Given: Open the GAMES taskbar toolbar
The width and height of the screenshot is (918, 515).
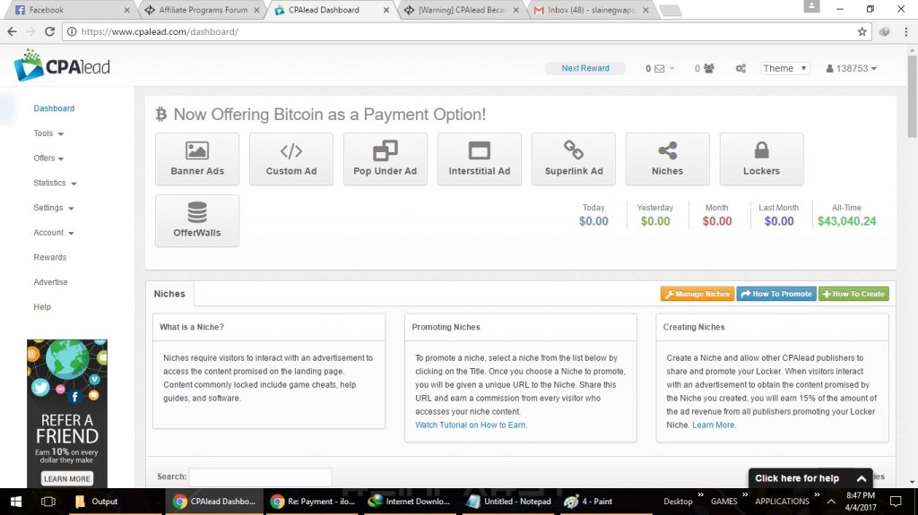Looking at the screenshot, I should 724,502.
